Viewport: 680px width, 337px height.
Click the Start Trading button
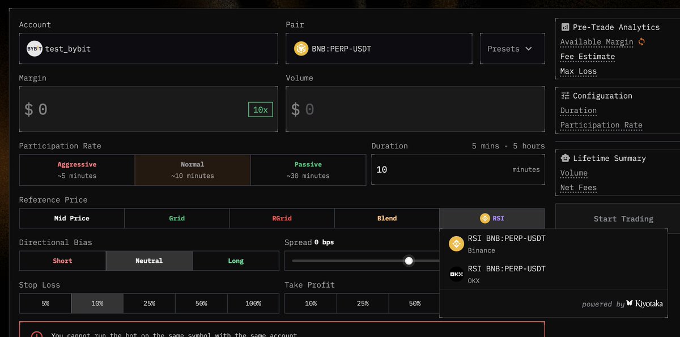pyautogui.click(x=623, y=219)
